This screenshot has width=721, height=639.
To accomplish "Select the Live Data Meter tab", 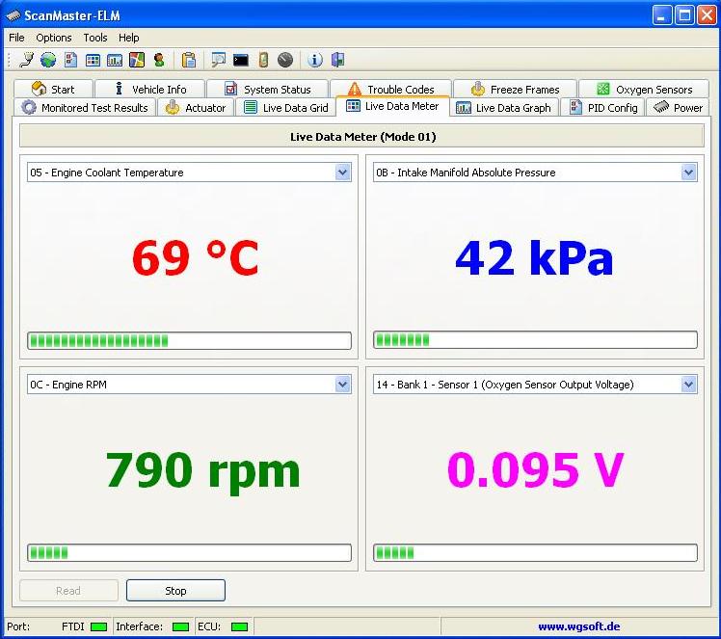I will point(392,106).
